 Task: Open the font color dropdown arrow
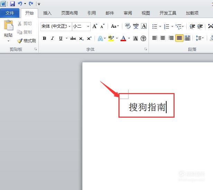tap(129, 38)
